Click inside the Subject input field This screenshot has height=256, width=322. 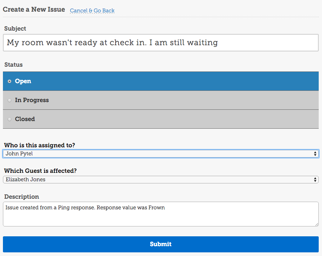tap(161, 43)
